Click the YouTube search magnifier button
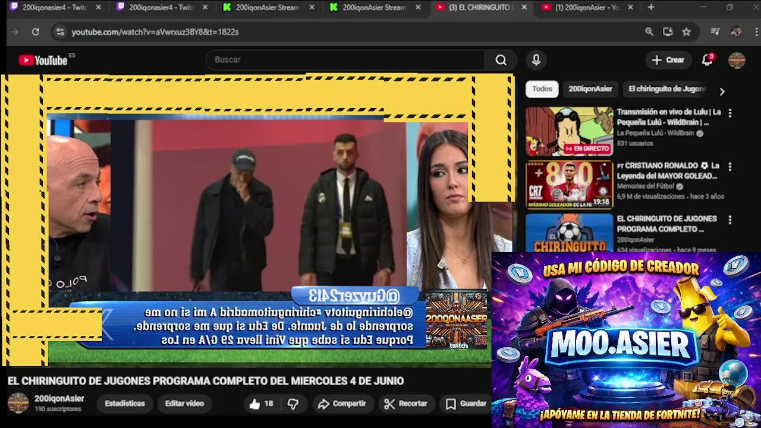Image resolution: width=761 pixels, height=428 pixels. (x=501, y=59)
